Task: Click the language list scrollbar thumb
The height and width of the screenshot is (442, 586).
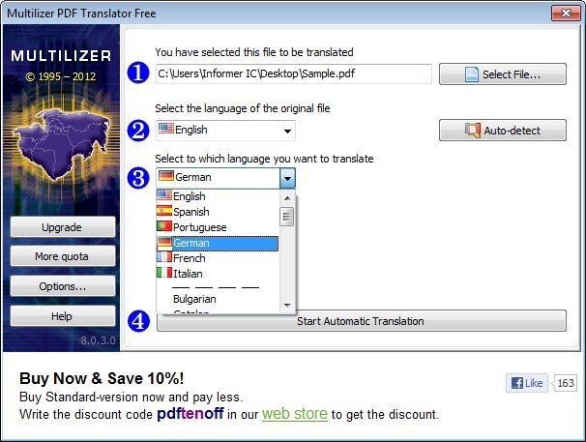Action: tap(286, 217)
